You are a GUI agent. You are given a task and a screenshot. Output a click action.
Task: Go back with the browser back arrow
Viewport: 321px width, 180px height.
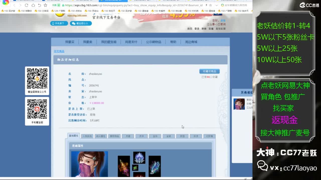coord(14,5)
